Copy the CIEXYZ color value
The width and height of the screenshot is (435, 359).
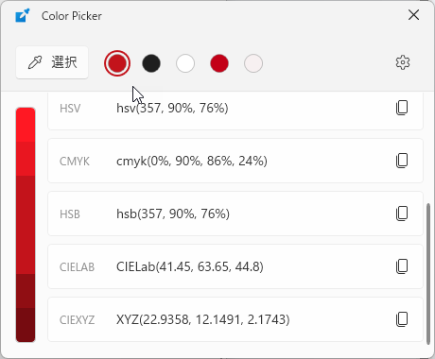point(402,319)
